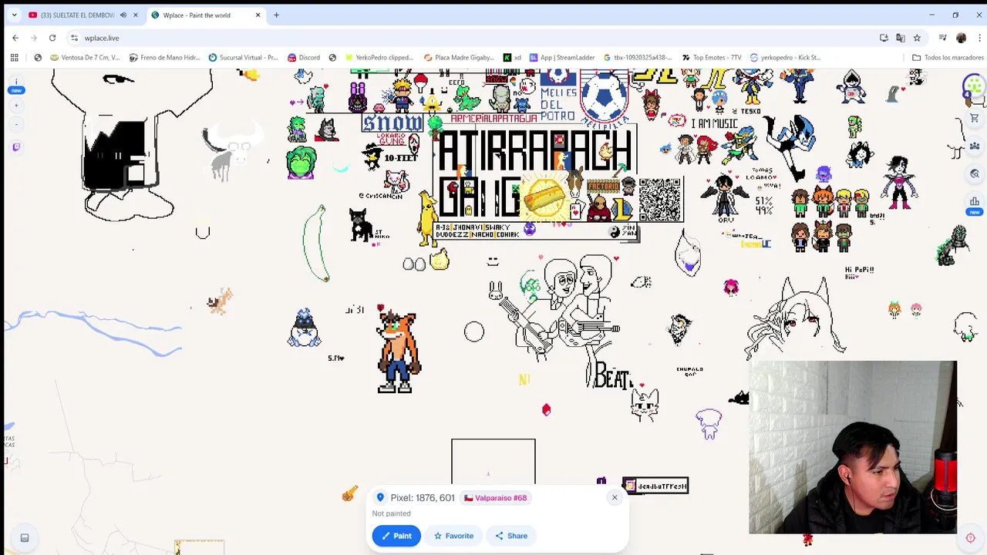Zoom out with the minus map button
The image size is (987, 555).
click(16, 124)
